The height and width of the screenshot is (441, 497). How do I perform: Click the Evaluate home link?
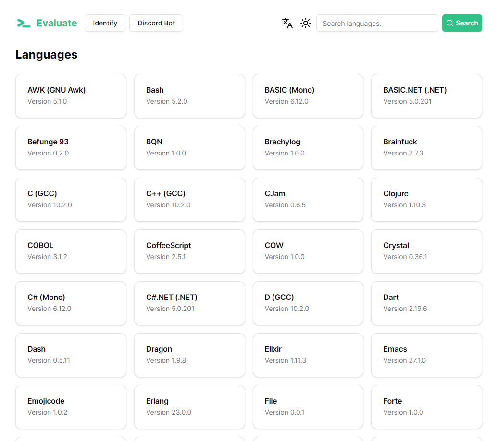tap(47, 23)
